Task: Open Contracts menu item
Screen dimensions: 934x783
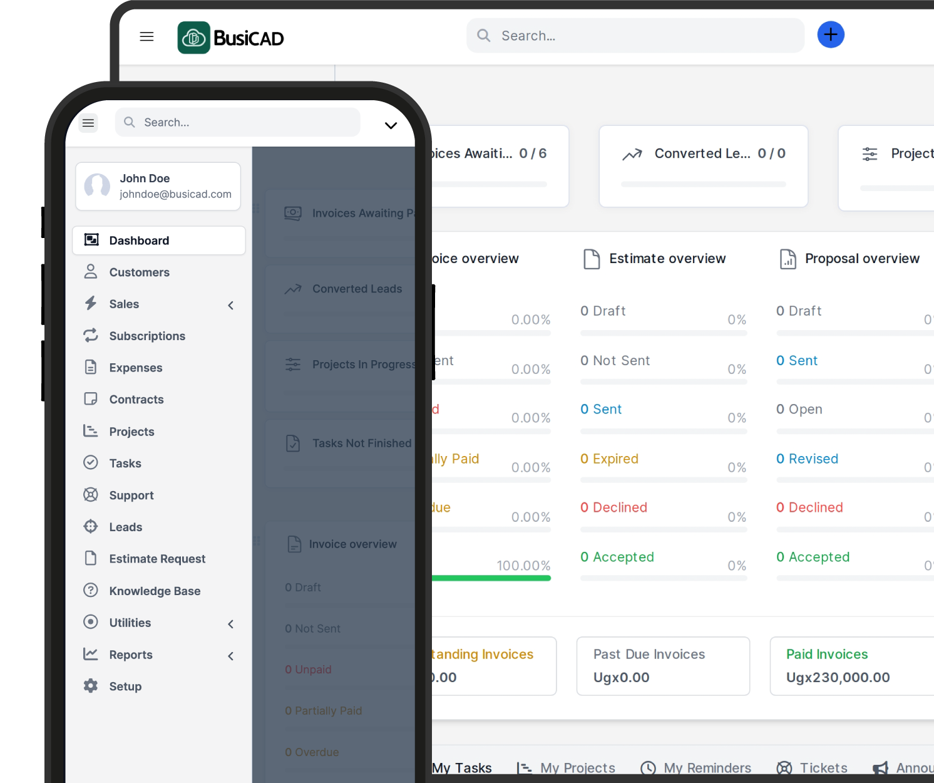Action: click(x=159, y=400)
